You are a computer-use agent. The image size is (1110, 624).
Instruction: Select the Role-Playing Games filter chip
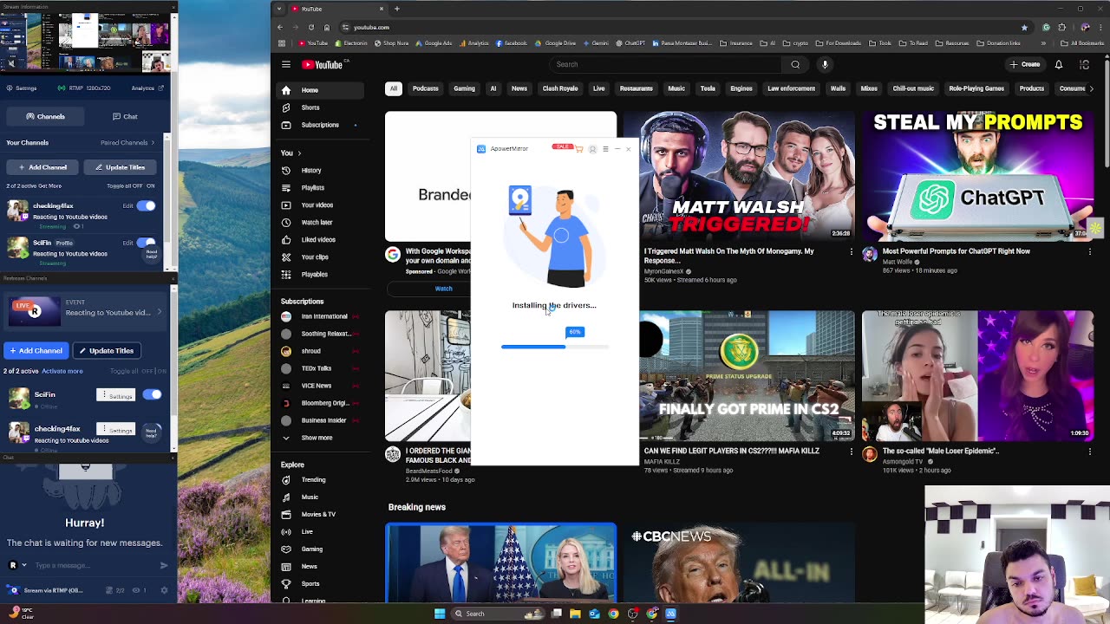[976, 88]
